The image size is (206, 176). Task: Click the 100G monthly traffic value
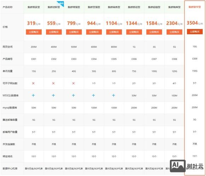[x=154, y=71]
